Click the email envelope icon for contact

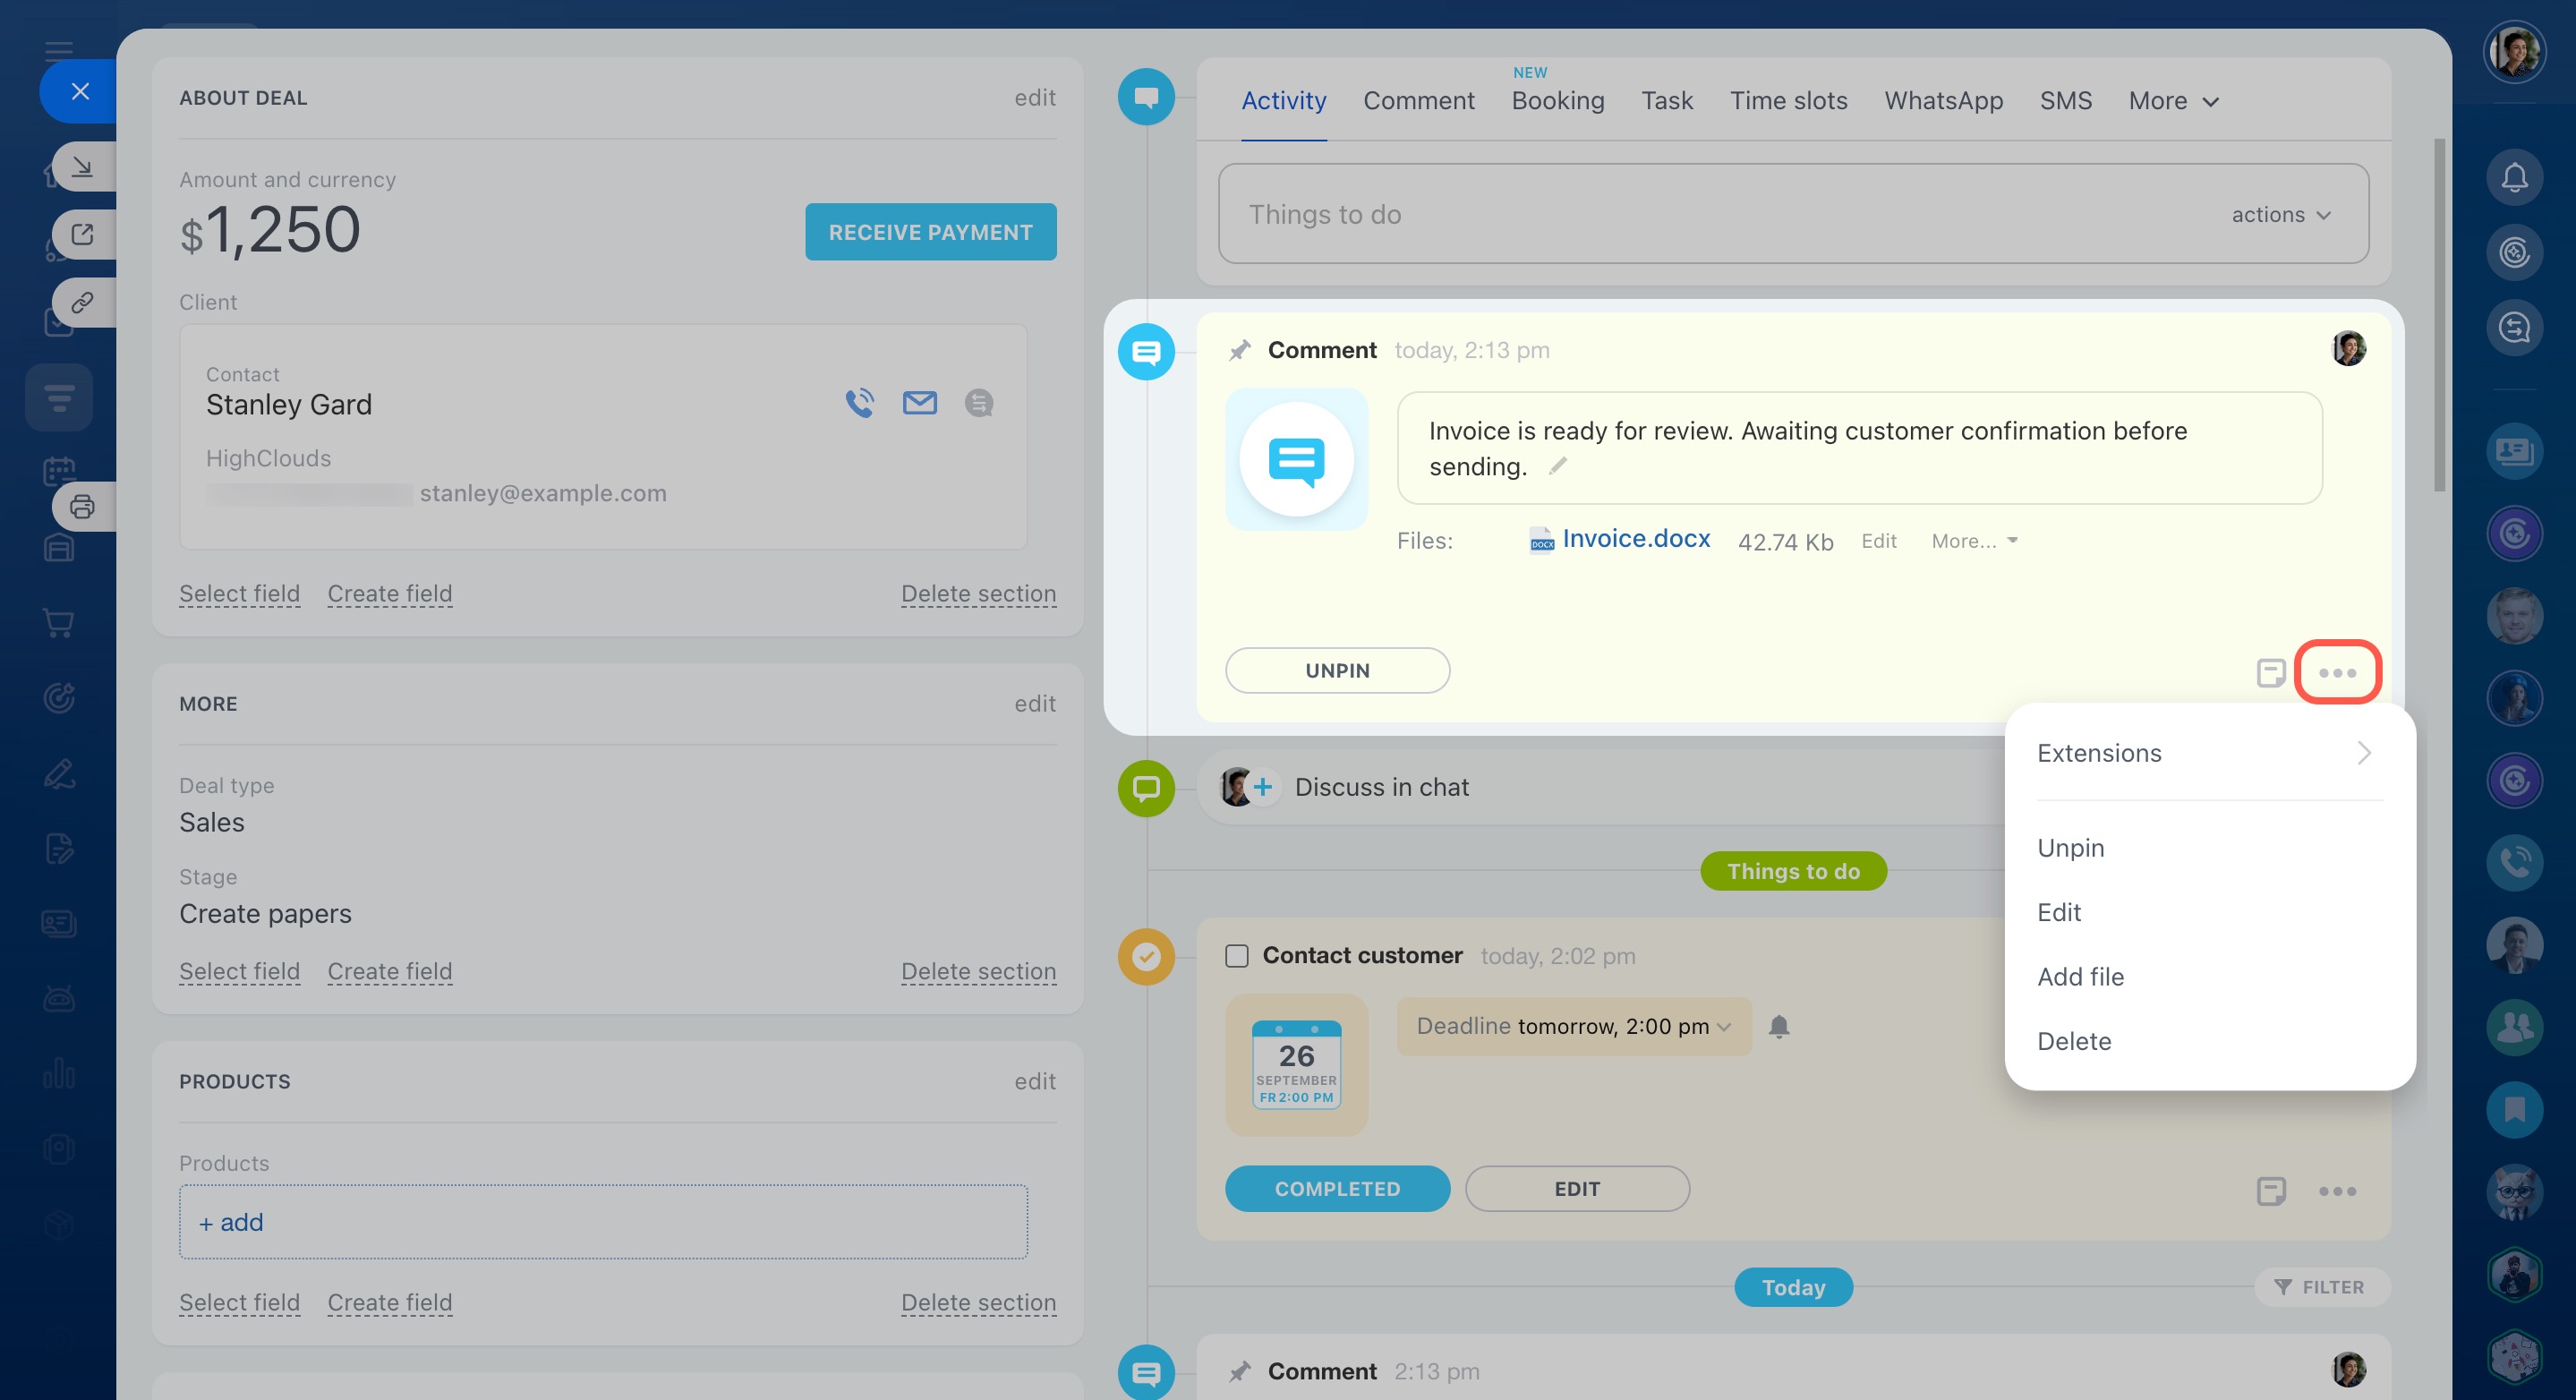[919, 403]
